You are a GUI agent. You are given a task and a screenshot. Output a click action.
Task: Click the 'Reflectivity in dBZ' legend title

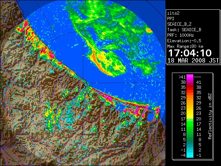pos(210,116)
